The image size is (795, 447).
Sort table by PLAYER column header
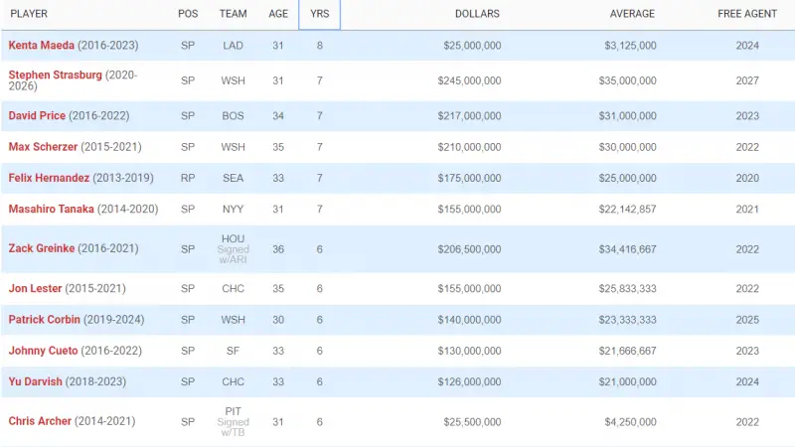[29, 14]
